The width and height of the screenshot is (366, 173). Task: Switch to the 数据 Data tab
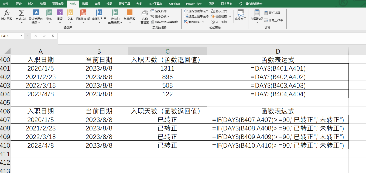coord(85,4)
